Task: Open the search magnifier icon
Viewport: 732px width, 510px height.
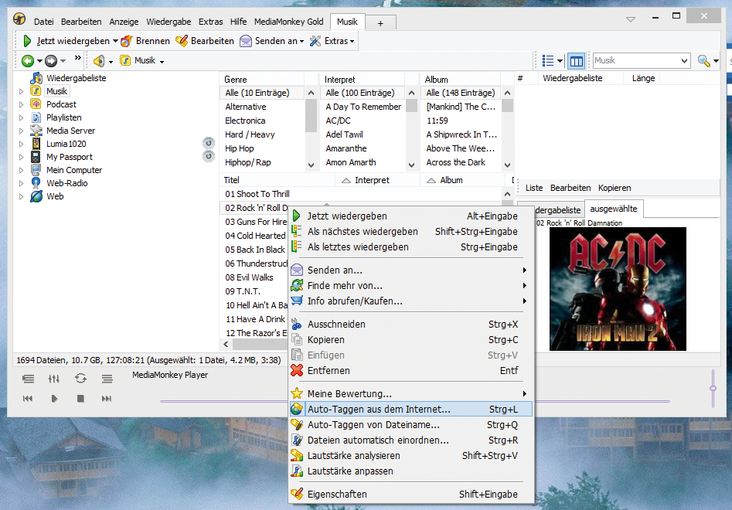Action: pos(703,60)
